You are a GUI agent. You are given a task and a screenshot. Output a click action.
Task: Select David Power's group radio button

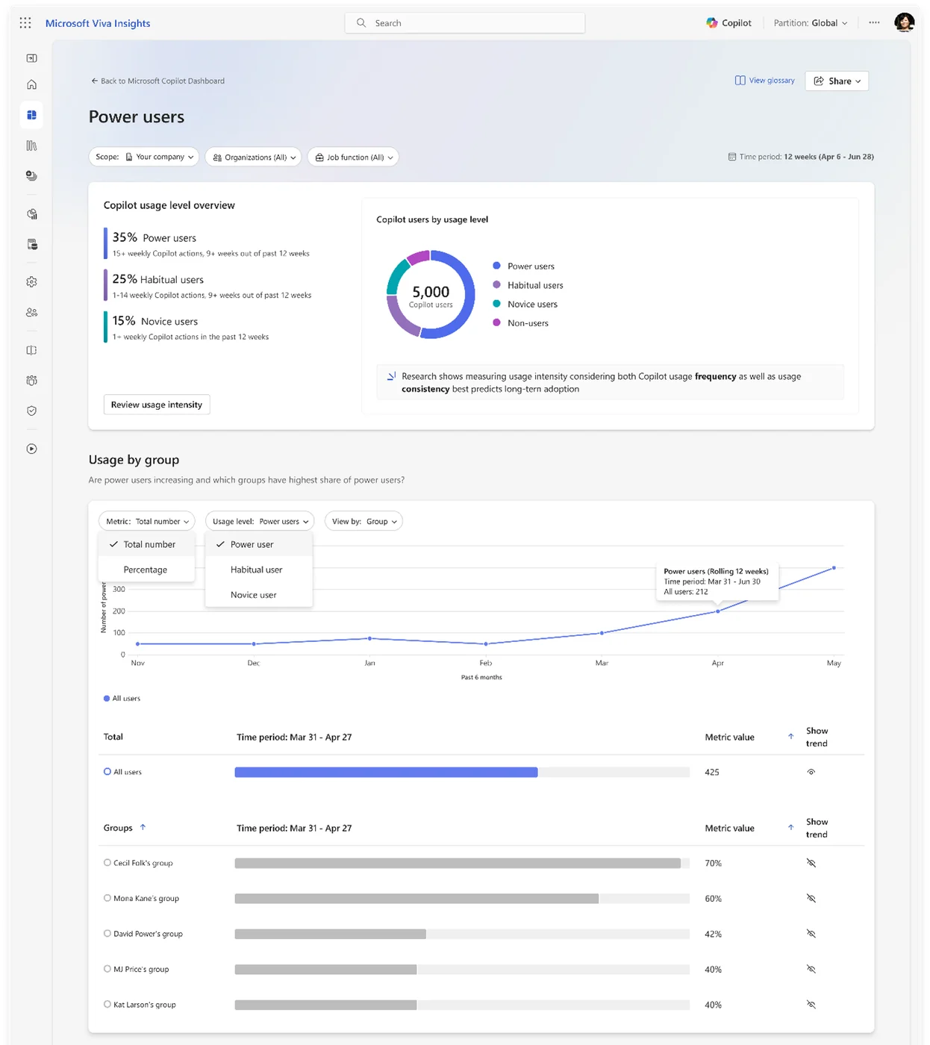(107, 933)
